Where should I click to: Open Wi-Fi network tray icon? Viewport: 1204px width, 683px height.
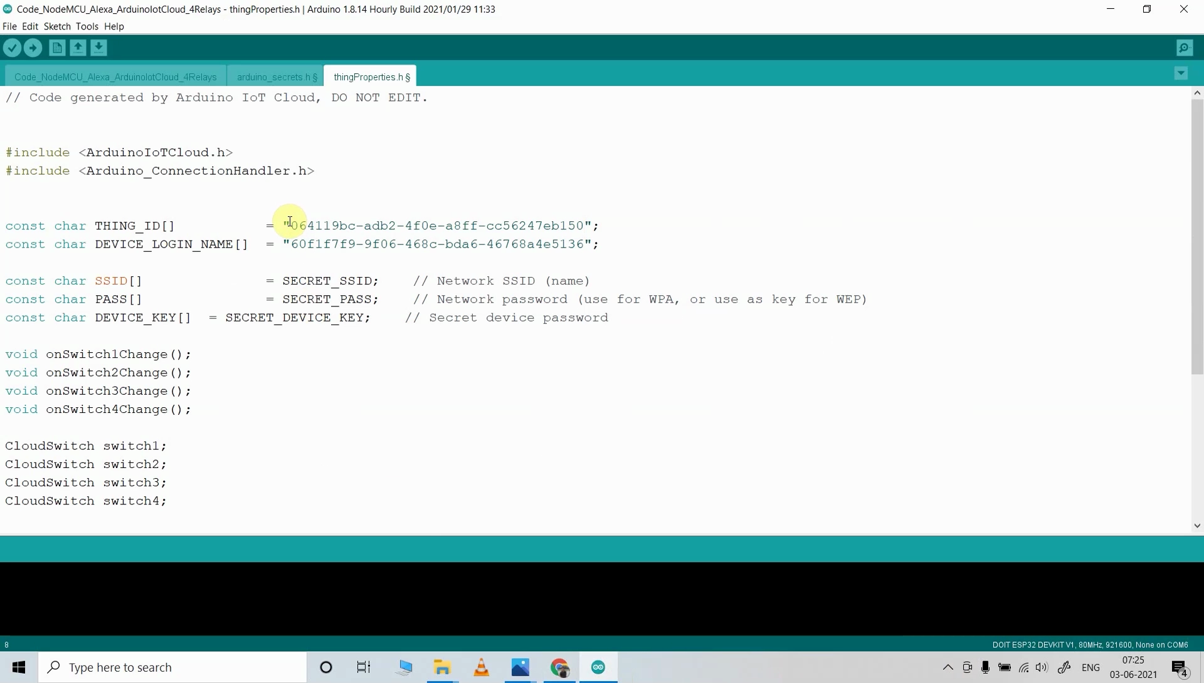(x=1023, y=667)
